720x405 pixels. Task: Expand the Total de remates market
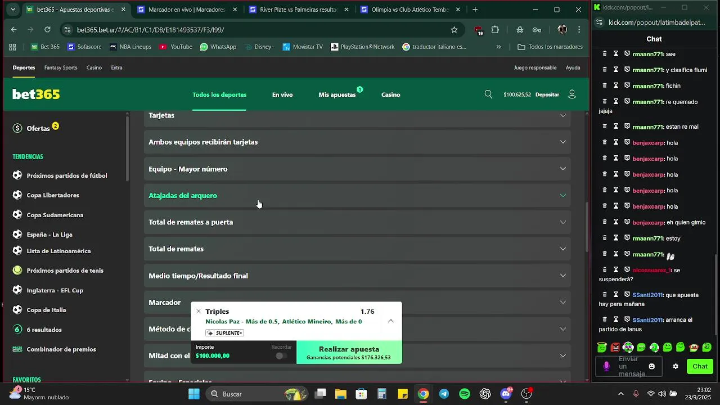[x=357, y=249]
